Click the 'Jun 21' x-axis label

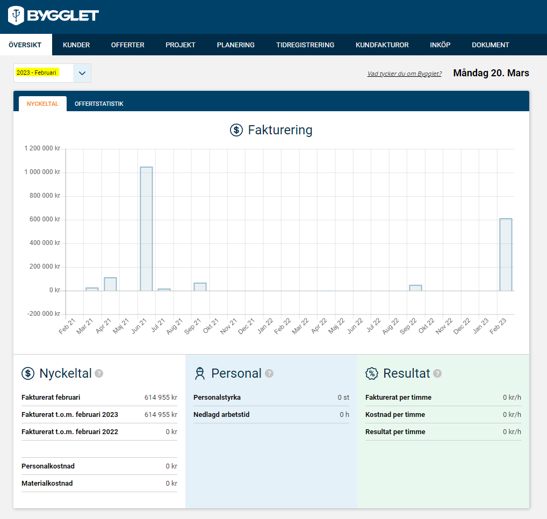139,326
